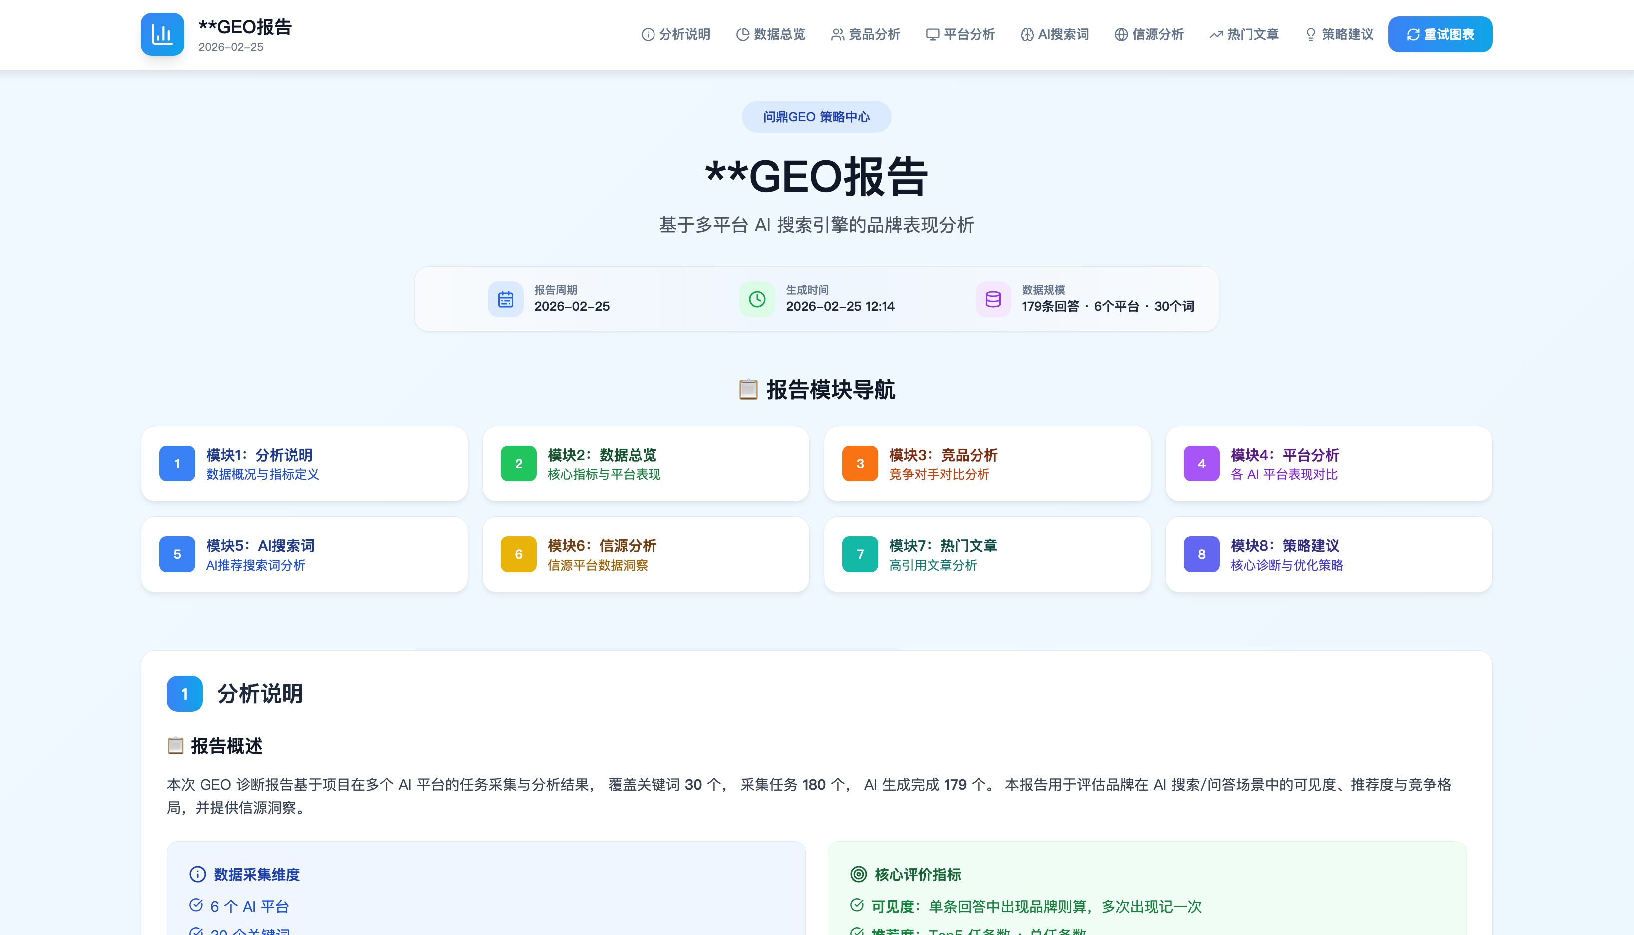Viewport: 1634px width, 935px height.
Task: Click the monitor icon beside 平台分析
Action: 932,34
